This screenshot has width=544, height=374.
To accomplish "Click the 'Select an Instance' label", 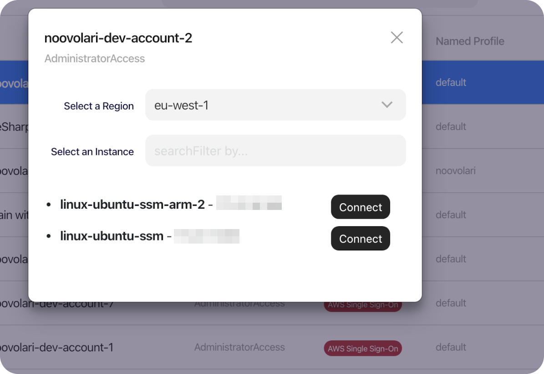I will (x=92, y=152).
